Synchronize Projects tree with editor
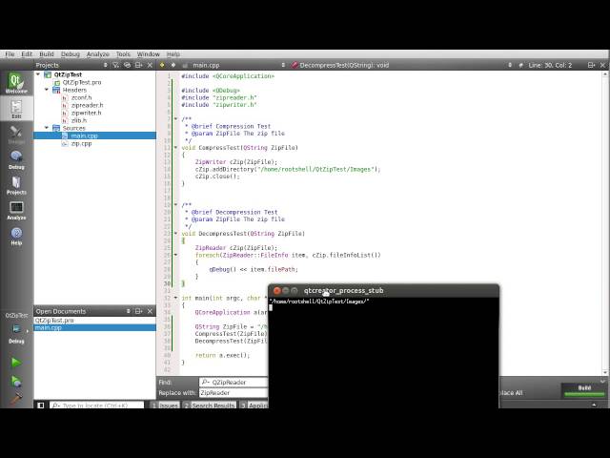This screenshot has height=458, width=610. (x=127, y=65)
